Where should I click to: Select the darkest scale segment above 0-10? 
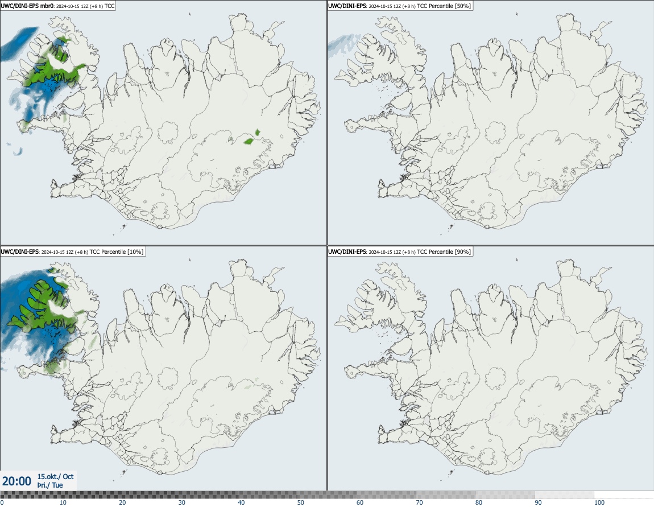coord(30,494)
